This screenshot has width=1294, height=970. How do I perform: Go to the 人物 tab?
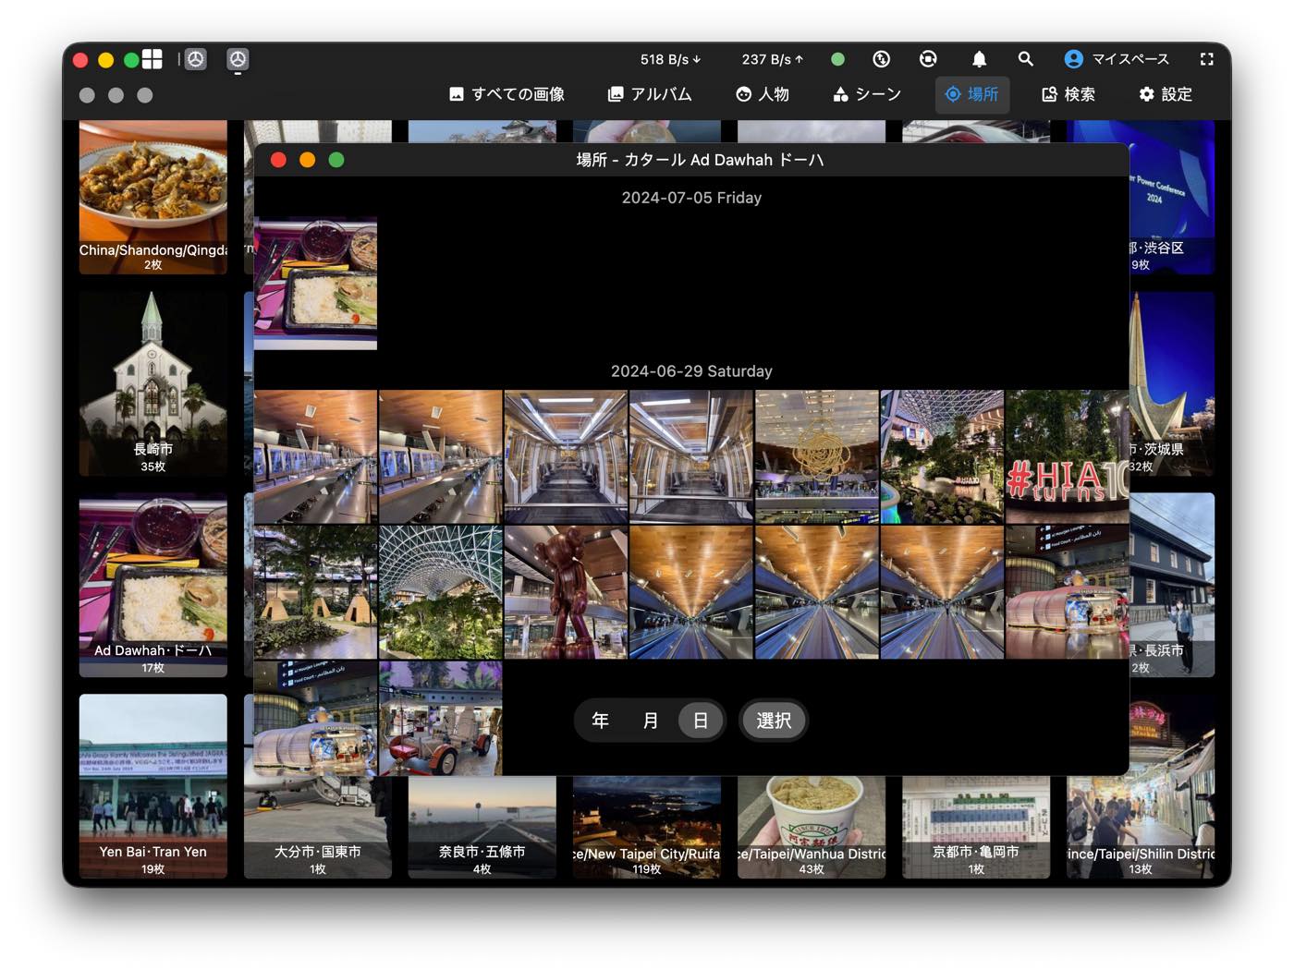click(x=763, y=94)
